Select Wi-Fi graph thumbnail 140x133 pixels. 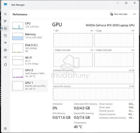18,61
